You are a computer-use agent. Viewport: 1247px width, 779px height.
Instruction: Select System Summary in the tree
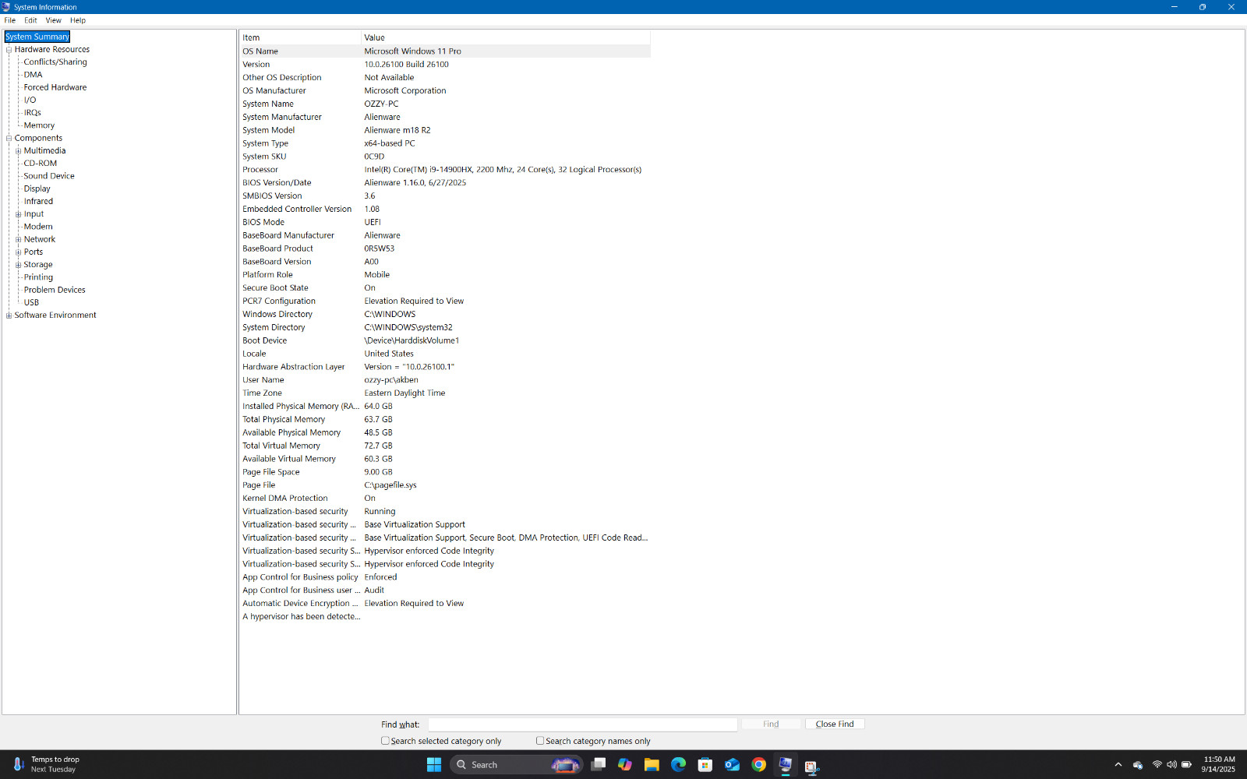[x=37, y=37]
